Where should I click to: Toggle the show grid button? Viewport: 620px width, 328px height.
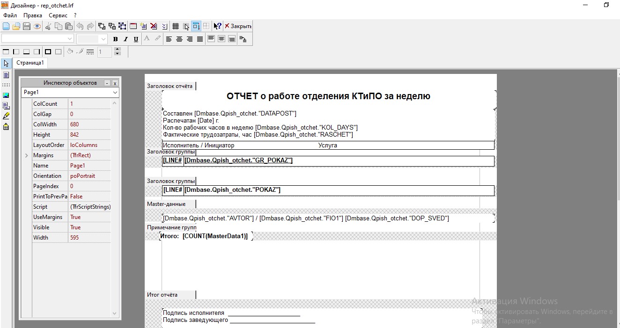[x=176, y=26]
